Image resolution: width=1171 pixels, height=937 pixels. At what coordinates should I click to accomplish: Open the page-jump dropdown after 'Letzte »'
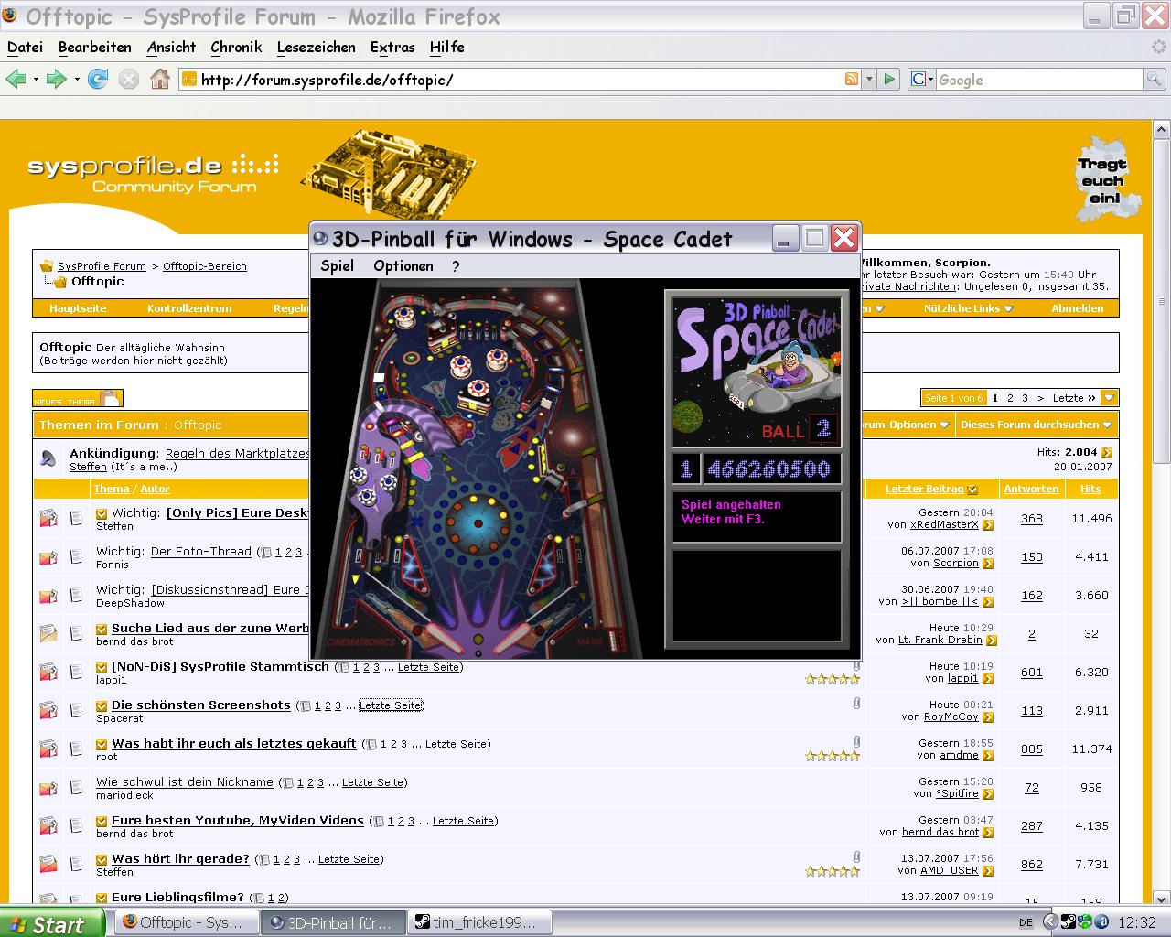pos(1110,398)
